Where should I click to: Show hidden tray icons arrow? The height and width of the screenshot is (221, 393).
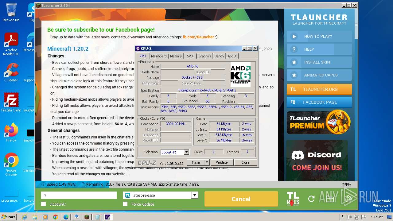(x=343, y=217)
